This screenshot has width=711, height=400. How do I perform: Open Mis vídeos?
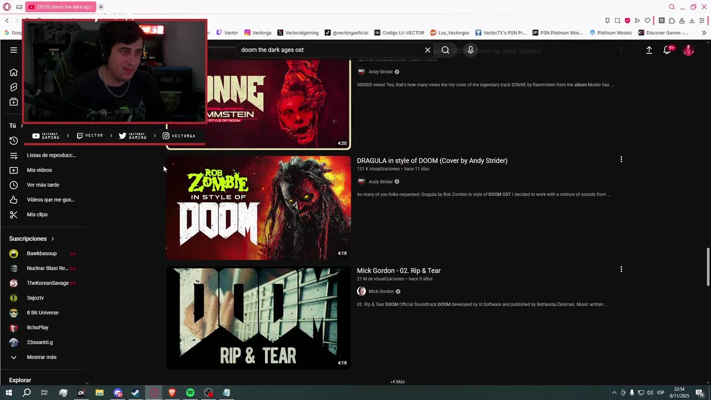tap(39, 170)
